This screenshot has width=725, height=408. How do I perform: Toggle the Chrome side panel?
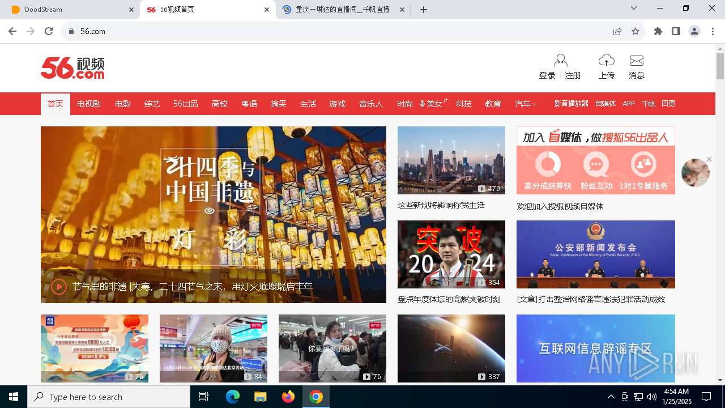tap(676, 31)
